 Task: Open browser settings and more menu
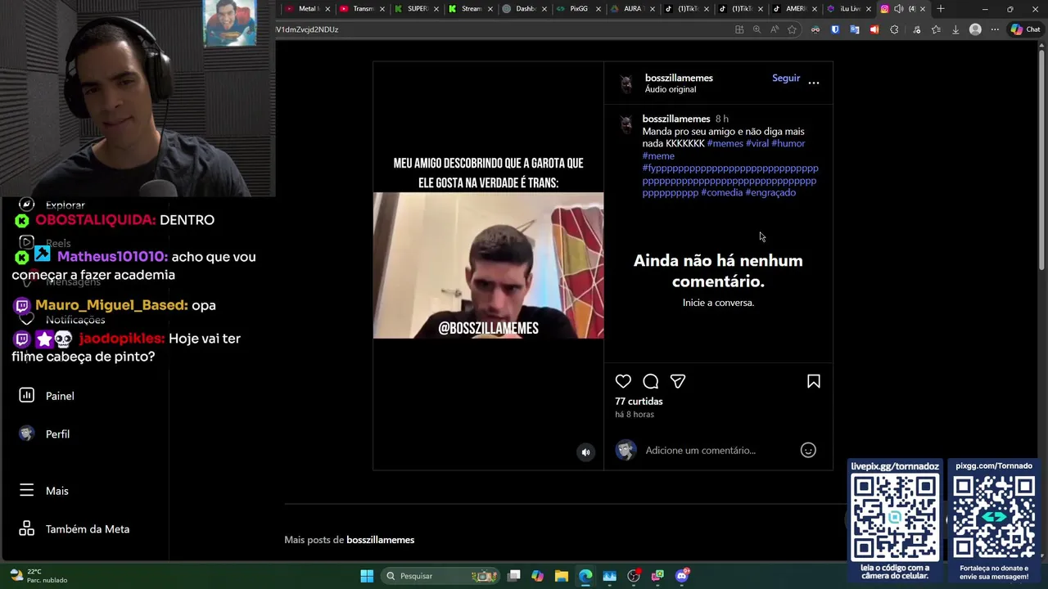995,29
